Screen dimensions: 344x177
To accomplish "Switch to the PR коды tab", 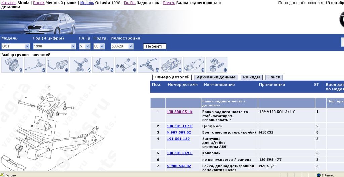I will point(252,77).
